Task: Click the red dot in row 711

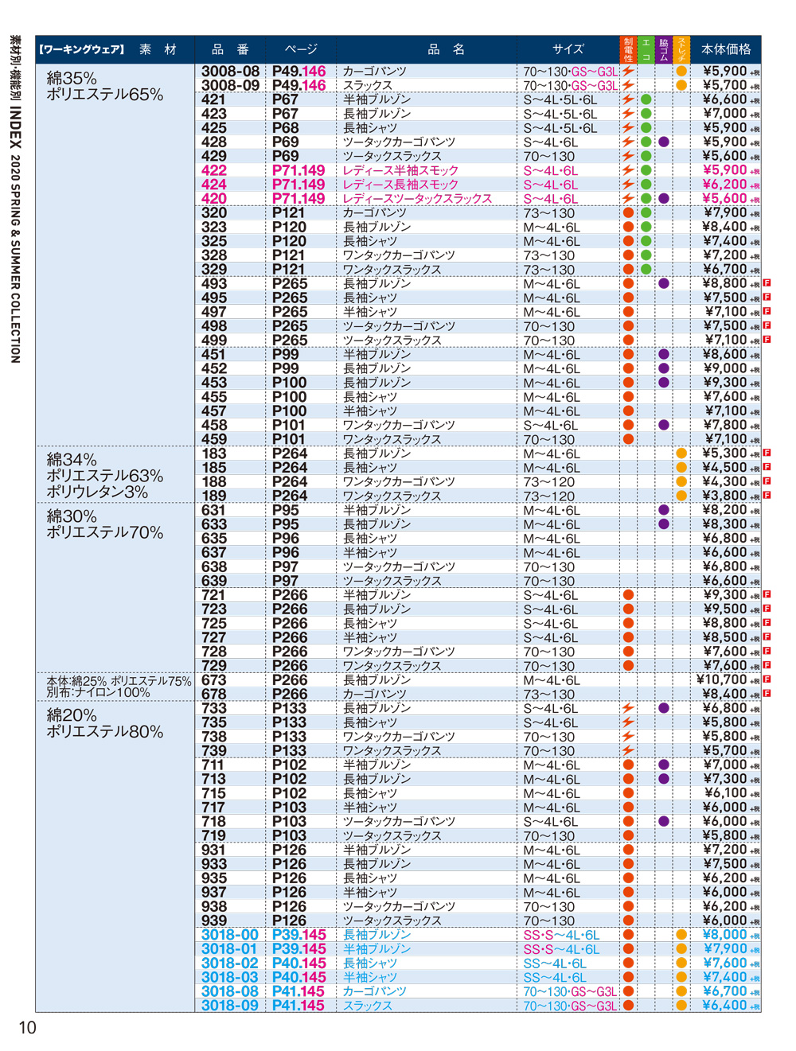Action: tap(628, 765)
